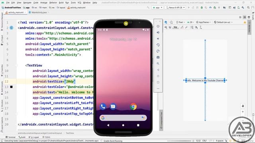Open emulator extended controls (three dots)
Viewport: 255px width, 143px height.
pos(158,89)
